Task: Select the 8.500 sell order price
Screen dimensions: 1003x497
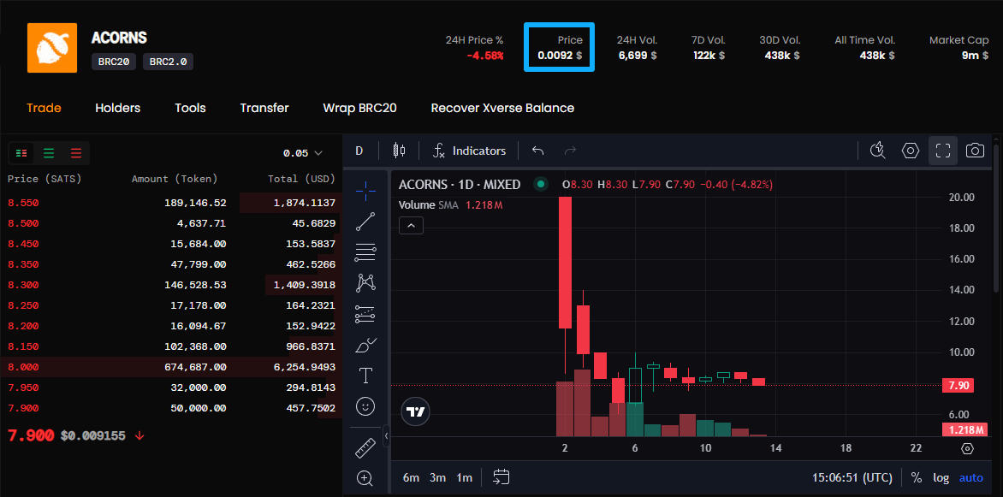Action: (23, 223)
